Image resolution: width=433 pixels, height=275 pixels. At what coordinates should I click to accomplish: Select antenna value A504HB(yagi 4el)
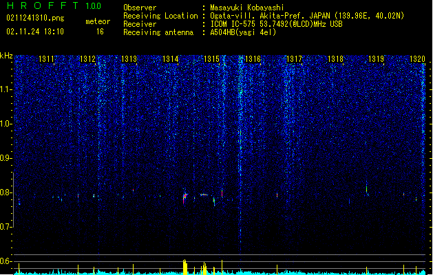point(243,32)
